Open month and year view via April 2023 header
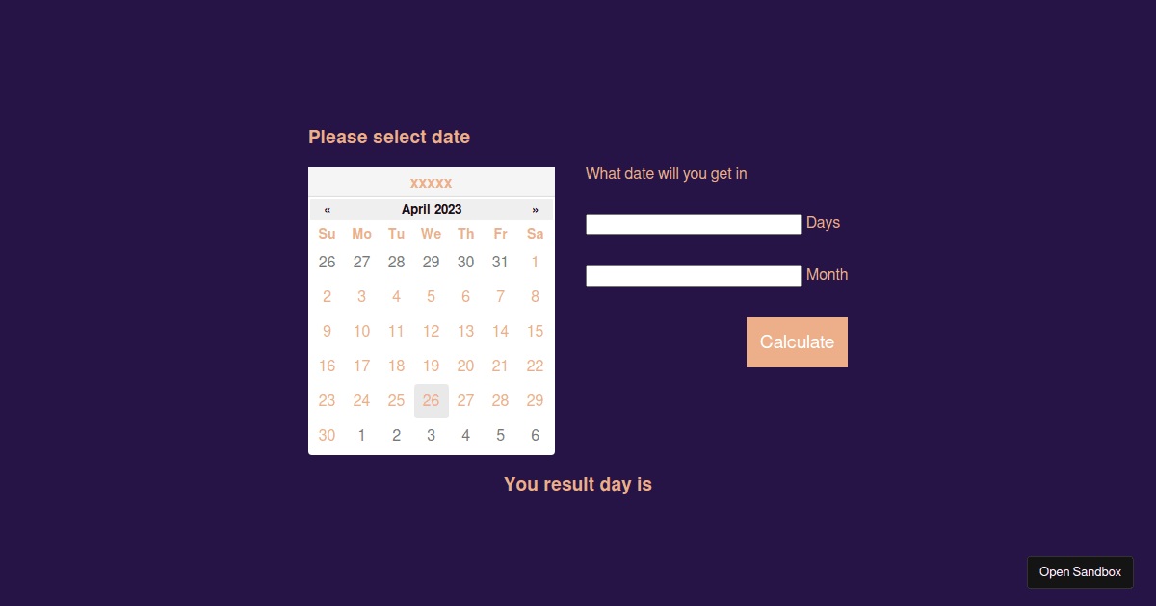The width and height of the screenshot is (1156, 606). pos(431,209)
